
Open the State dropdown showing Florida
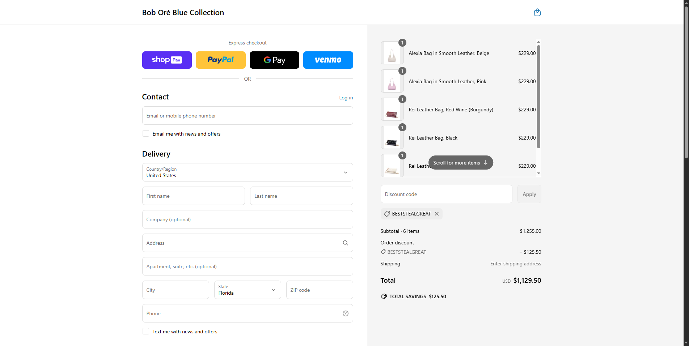(x=248, y=290)
